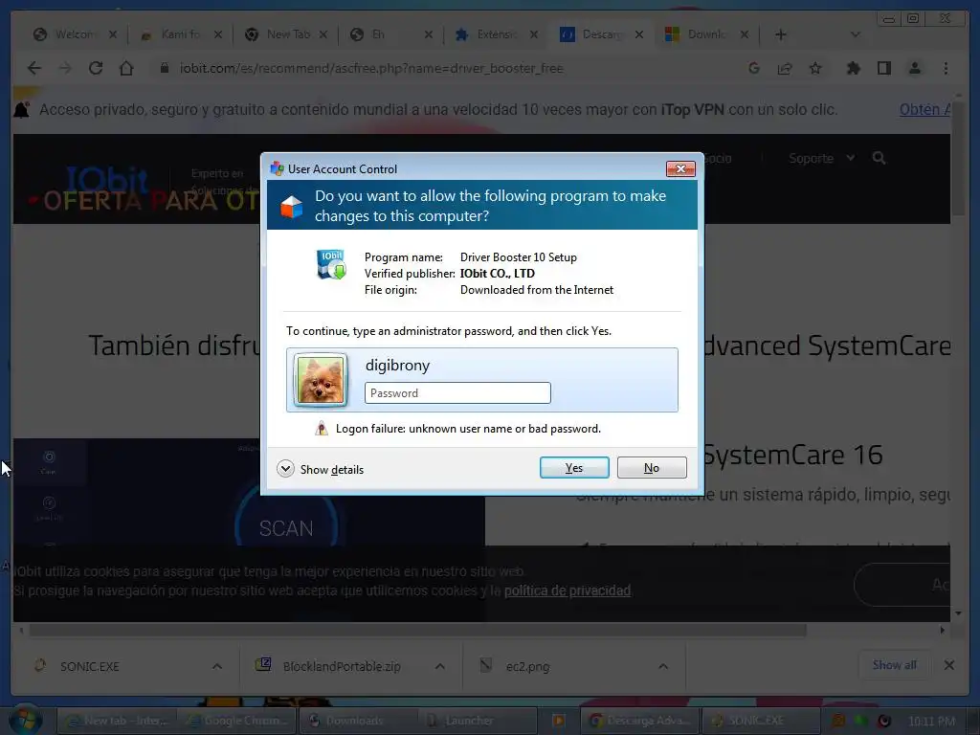Click the Google icon in address bar

click(x=754, y=68)
